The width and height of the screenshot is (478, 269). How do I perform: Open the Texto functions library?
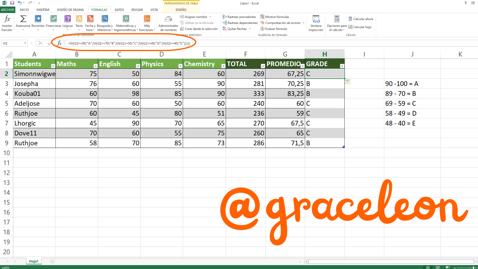pyautogui.click(x=79, y=23)
